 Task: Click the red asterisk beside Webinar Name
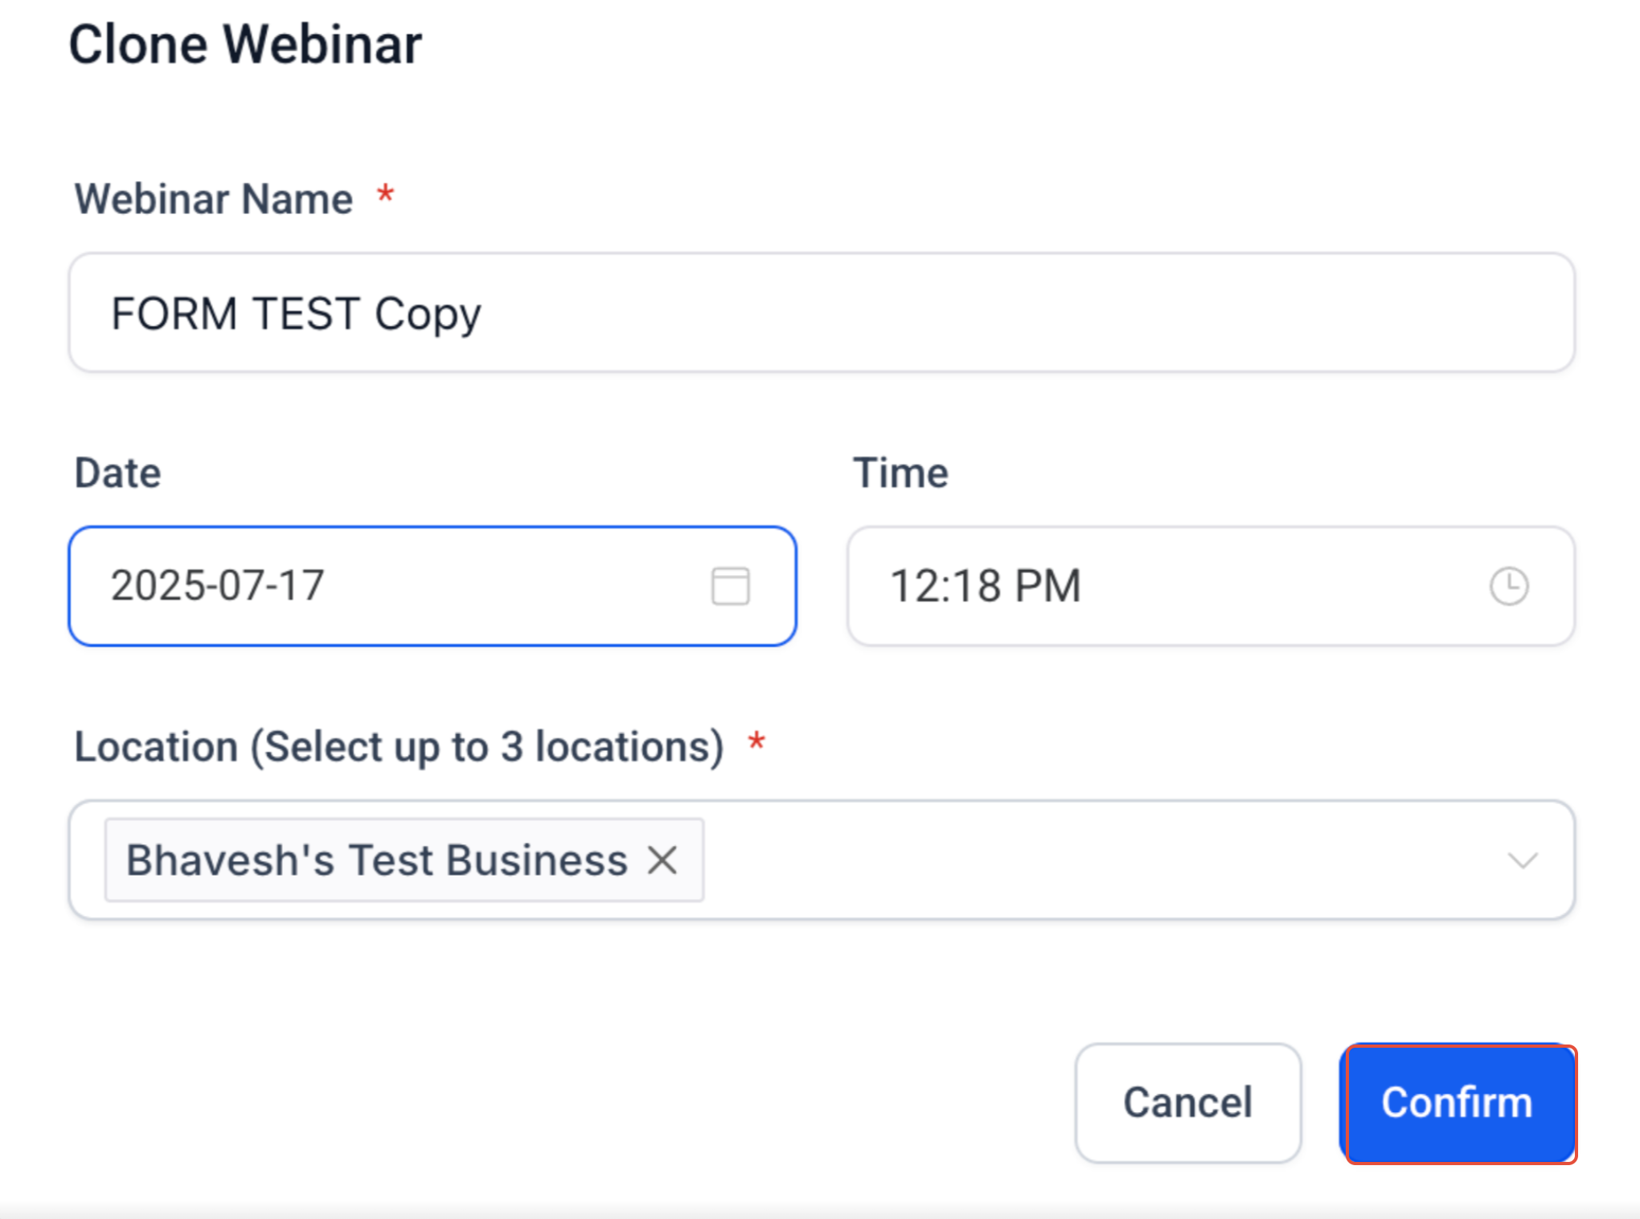point(386,194)
